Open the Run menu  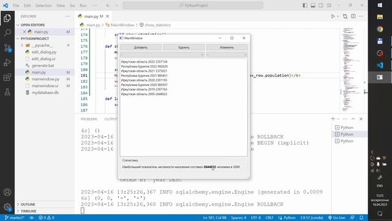83,6
